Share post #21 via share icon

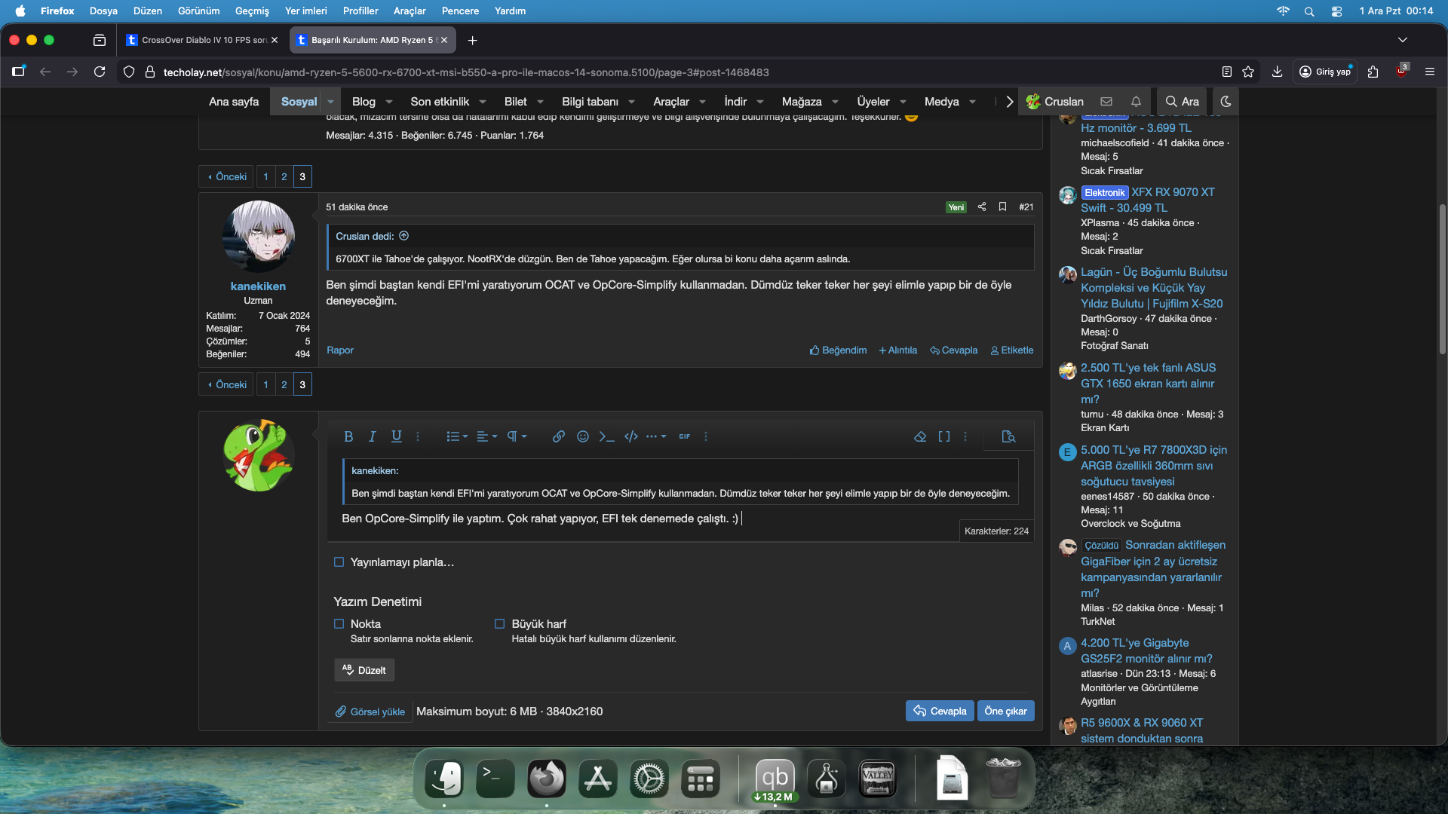pyautogui.click(x=982, y=207)
